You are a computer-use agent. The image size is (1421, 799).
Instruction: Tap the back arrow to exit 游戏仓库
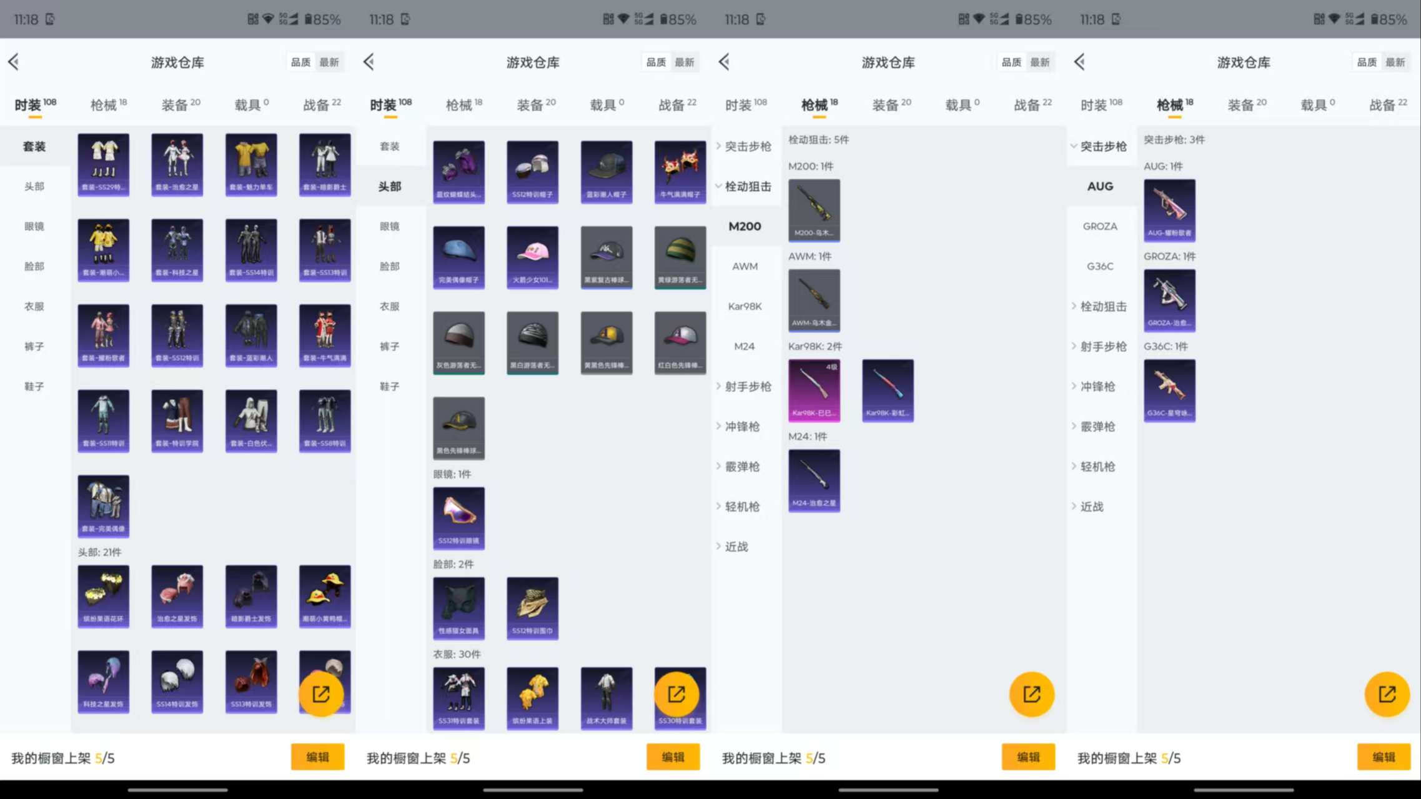coord(14,62)
